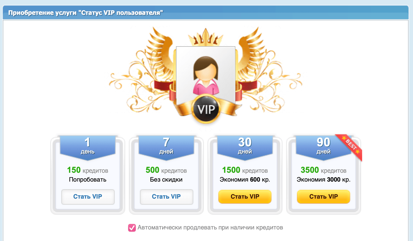Click the Автоматически продлевать label text
The height and width of the screenshot is (241, 413).
click(210, 228)
